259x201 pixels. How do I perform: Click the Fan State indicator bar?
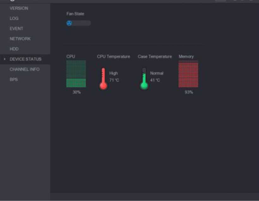pyautogui.click(x=79, y=23)
